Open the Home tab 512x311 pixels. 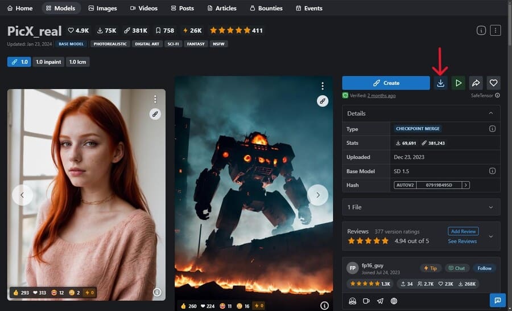coord(20,8)
